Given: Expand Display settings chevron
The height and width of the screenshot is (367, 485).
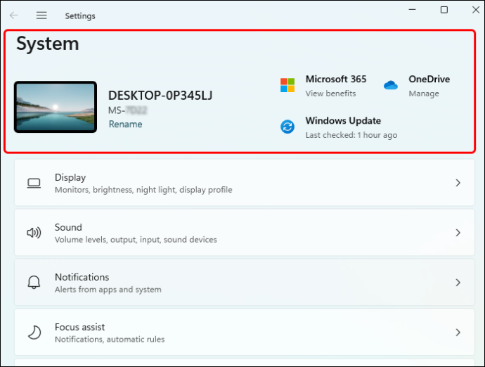Looking at the screenshot, I should point(458,183).
